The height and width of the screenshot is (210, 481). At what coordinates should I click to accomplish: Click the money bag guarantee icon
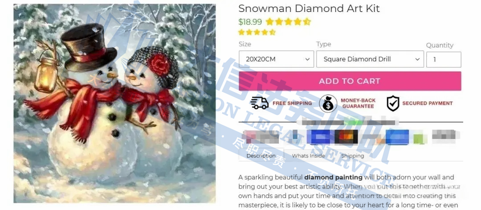[328, 103]
